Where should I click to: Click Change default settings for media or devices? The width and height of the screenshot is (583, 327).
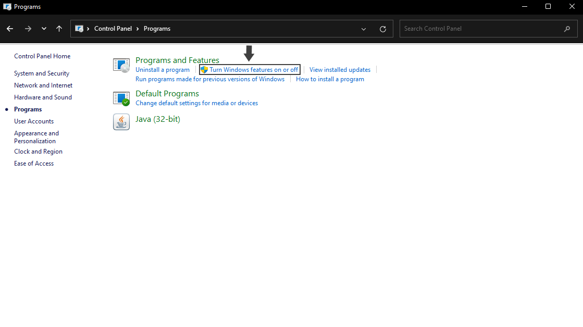(x=197, y=103)
